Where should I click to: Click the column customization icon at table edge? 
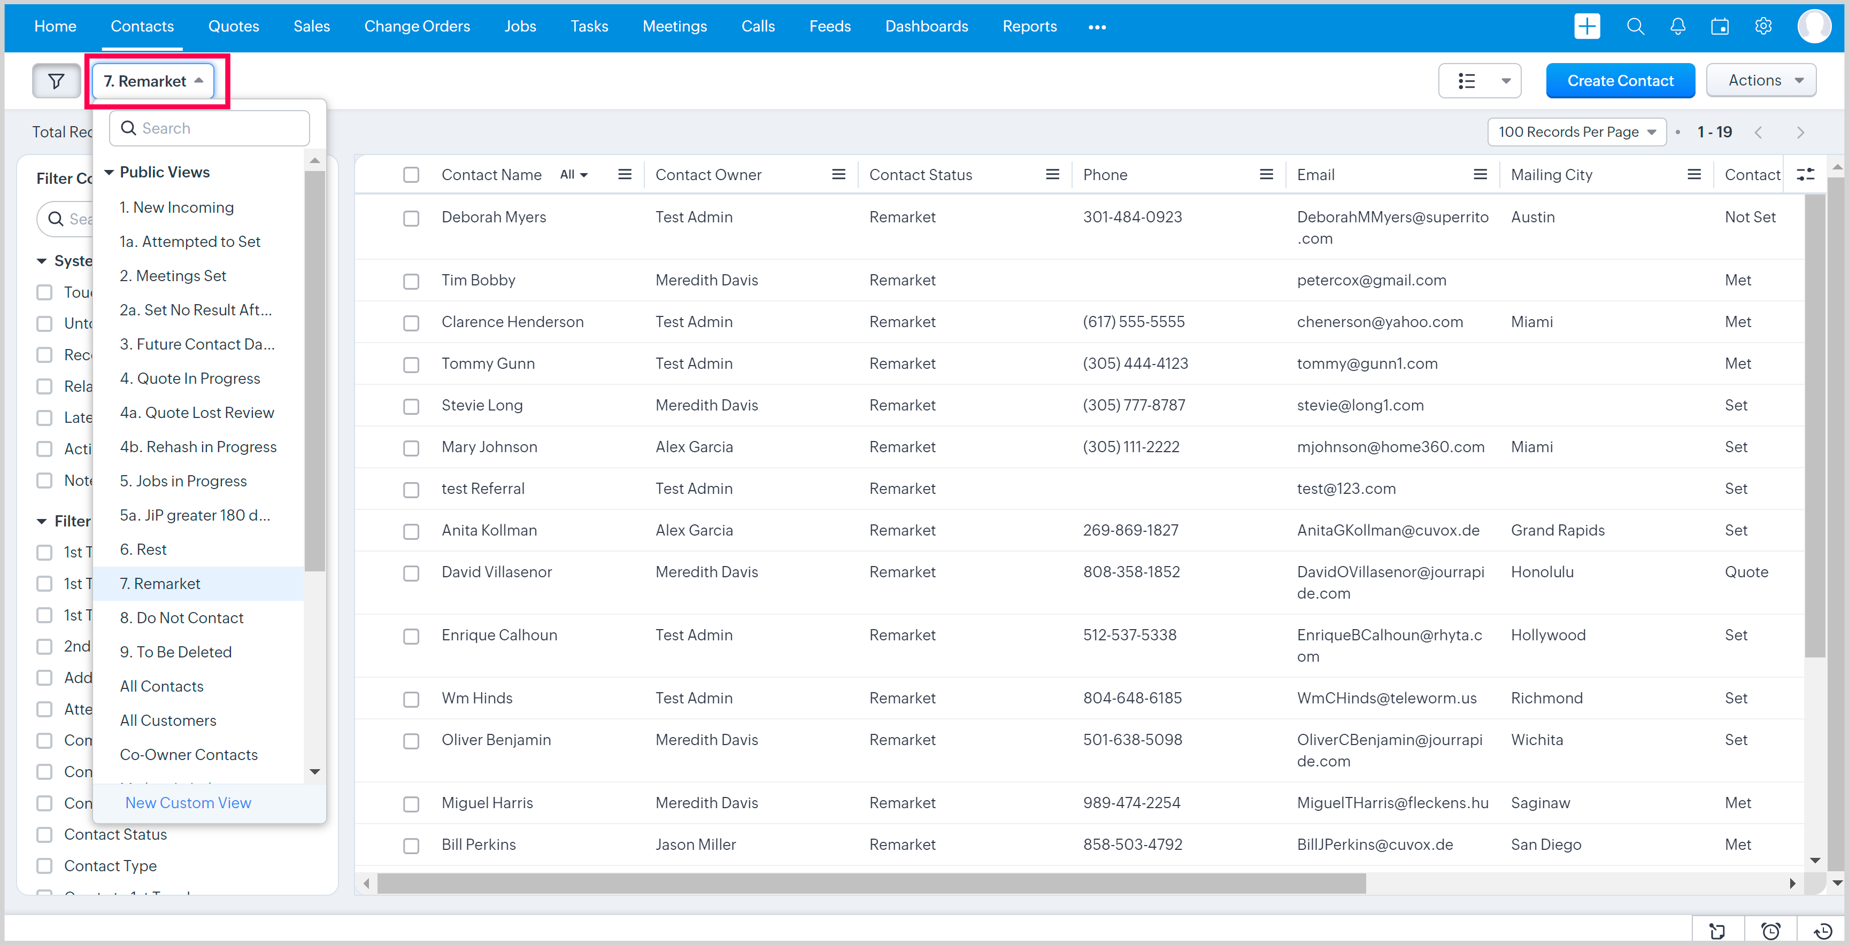click(1805, 174)
